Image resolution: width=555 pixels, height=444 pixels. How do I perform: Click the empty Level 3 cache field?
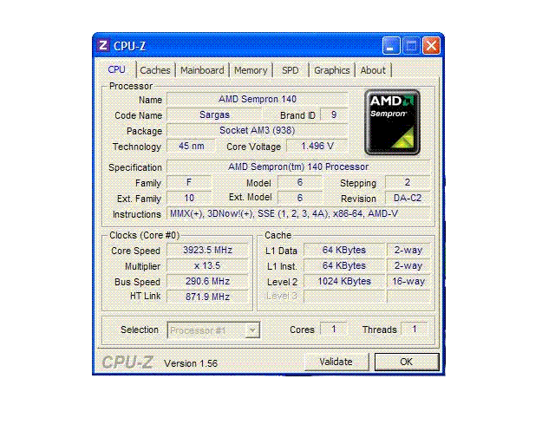[343, 297]
